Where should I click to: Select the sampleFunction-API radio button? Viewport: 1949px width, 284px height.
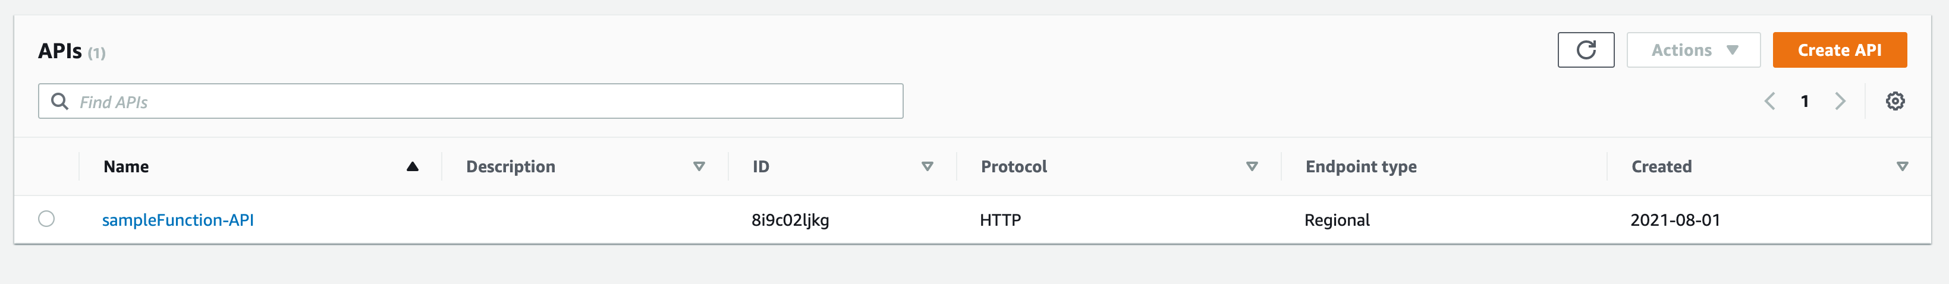click(x=46, y=219)
